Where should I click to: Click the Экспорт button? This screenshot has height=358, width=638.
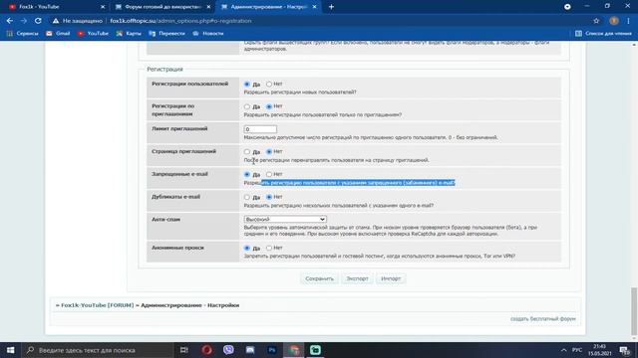tap(357, 278)
